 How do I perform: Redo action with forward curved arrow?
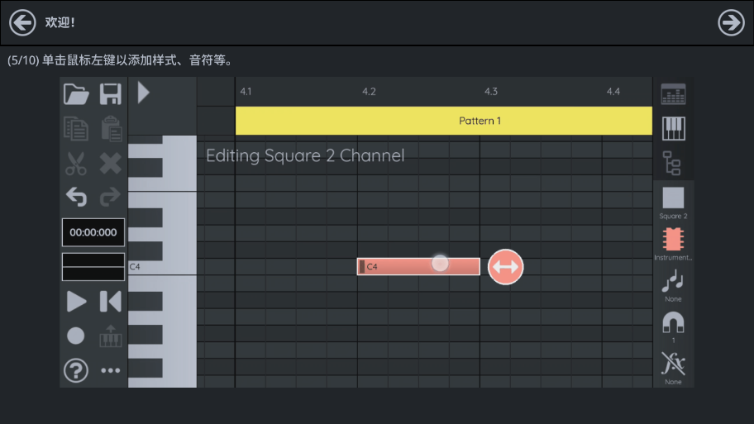(110, 197)
